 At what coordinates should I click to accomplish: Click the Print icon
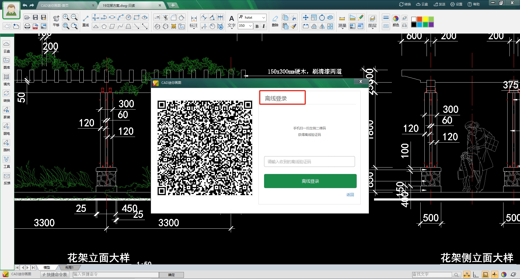point(27,26)
